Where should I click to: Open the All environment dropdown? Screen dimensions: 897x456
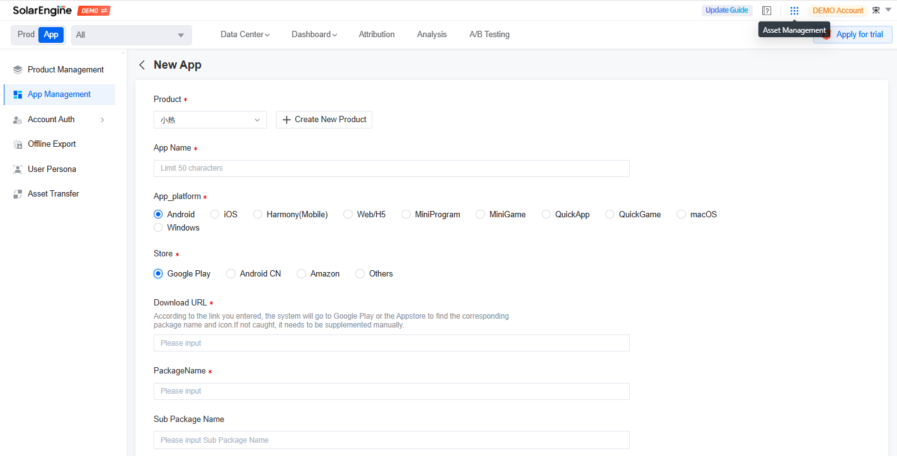tap(130, 35)
